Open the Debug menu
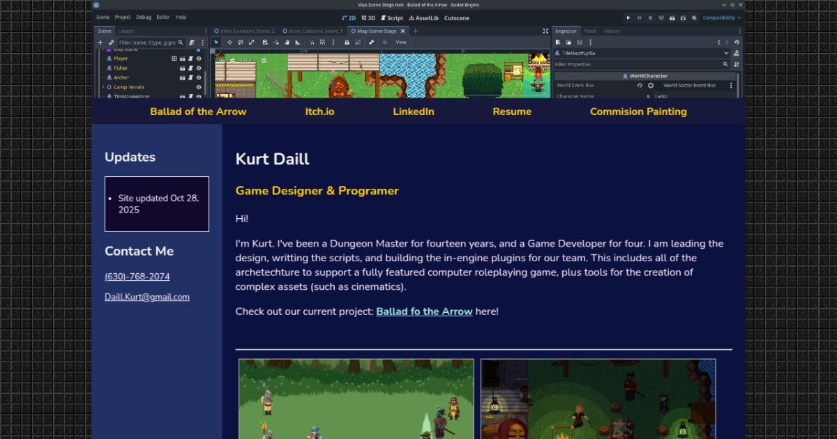Image resolution: width=837 pixels, height=439 pixels. point(143,17)
